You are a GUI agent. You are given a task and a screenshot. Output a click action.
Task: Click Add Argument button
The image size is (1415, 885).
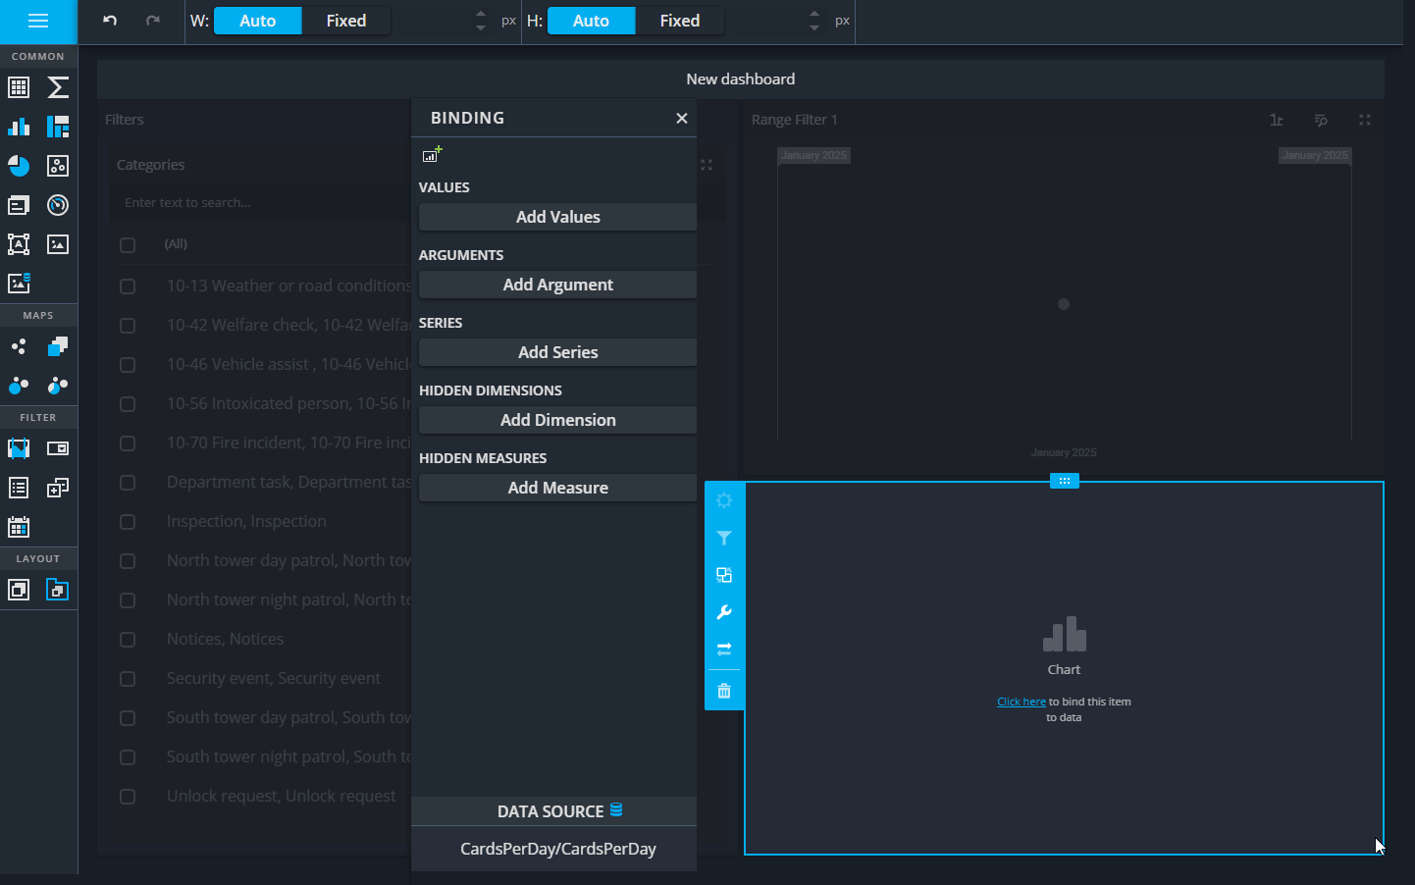557,285
